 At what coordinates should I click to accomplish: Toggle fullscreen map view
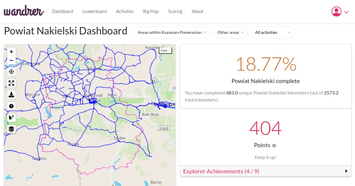click(x=11, y=83)
